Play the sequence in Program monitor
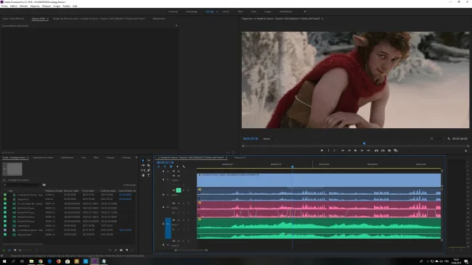 click(356, 151)
